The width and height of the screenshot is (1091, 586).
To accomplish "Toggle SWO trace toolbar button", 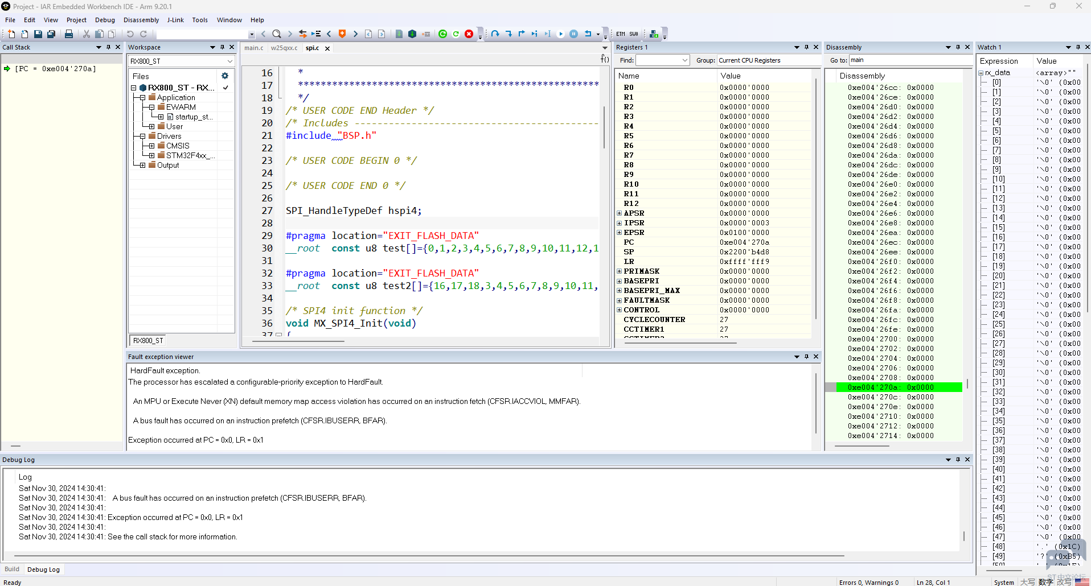I will 634,34.
